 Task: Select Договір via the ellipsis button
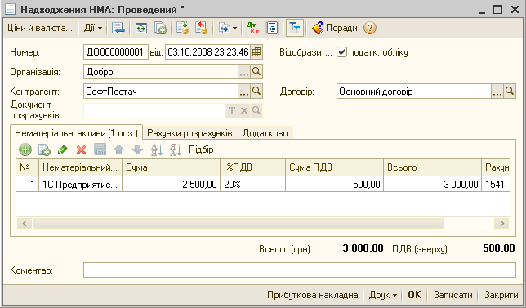497,91
